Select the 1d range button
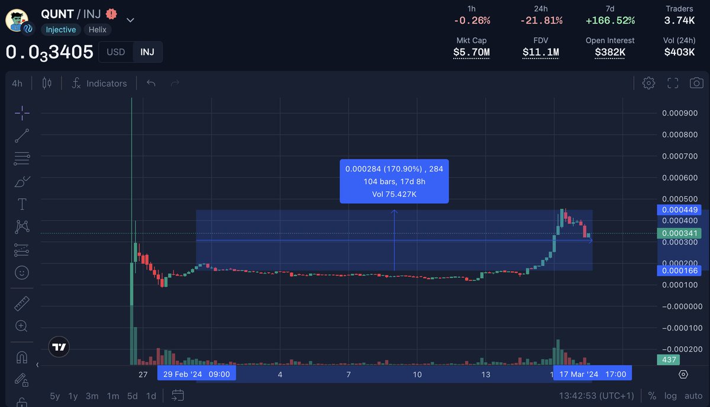The height and width of the screenshot is (407, 710). 151,396
